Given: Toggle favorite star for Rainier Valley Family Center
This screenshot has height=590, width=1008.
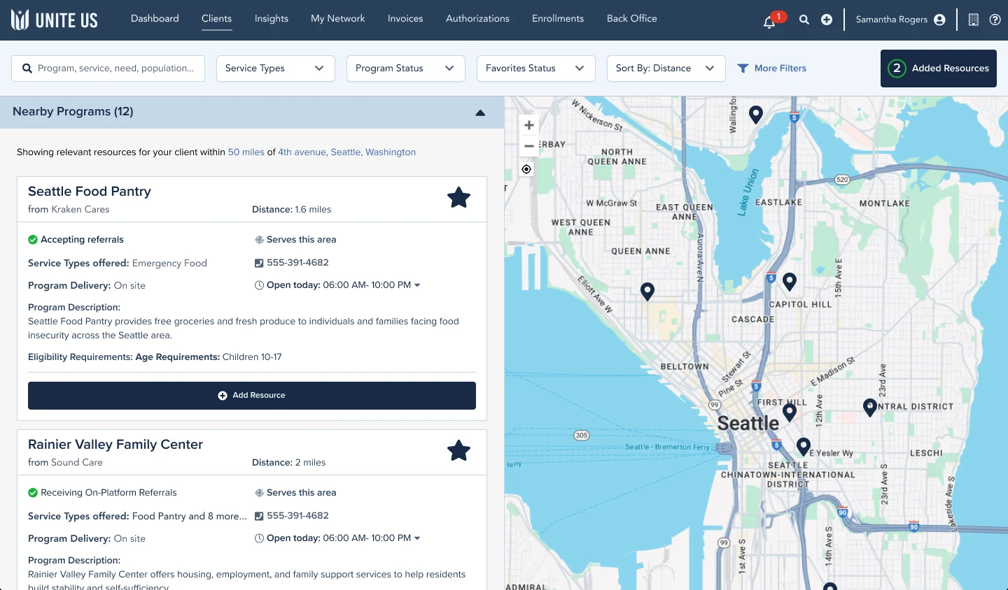Looking at the screenshot, I should tap(458, 451).
